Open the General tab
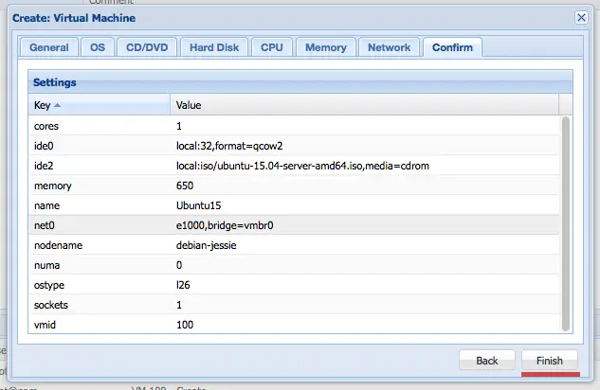The image size is (600, 390). coord(49,47)
